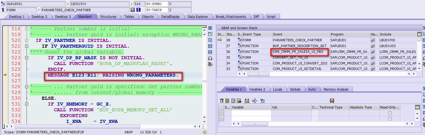
Task: Click the program icon beside SAPLBUD1 field
Action: pyautogui.click(x=3, y=4)
